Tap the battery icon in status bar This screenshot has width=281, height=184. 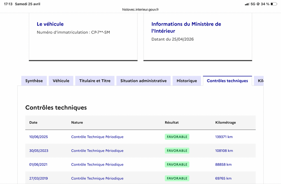pos(274,4)
